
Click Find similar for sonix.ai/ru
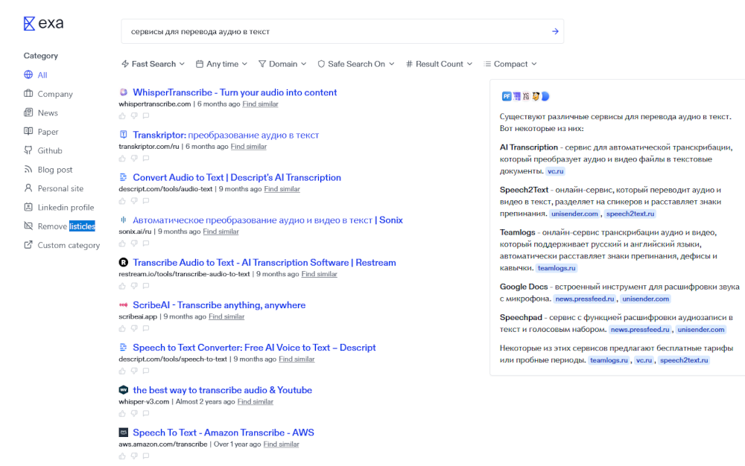[221, 232]
